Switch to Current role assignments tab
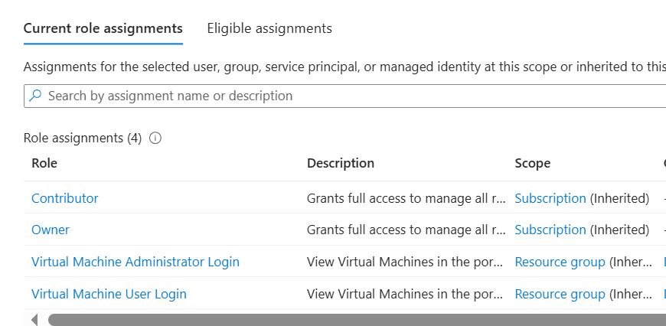The image size is (666, 326). pyautogui.click(x=103, y=28)
